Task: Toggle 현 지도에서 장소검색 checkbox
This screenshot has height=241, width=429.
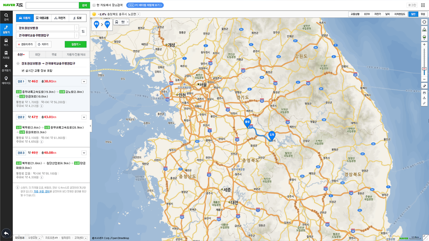Action: [94, 5]
